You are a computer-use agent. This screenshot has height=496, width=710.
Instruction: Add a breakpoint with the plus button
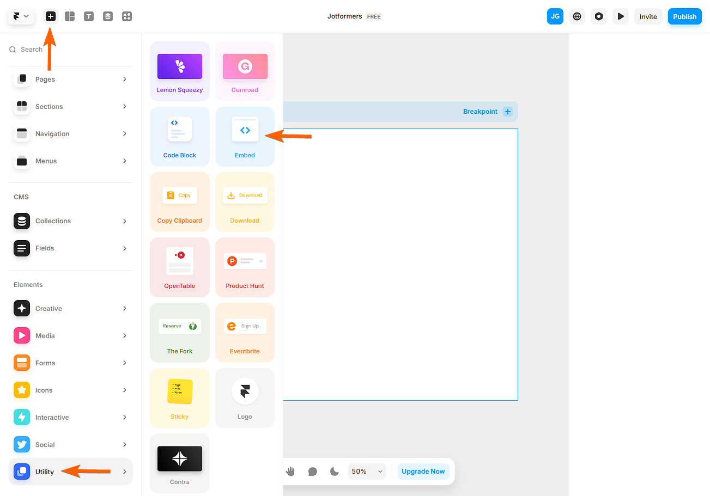508,112
